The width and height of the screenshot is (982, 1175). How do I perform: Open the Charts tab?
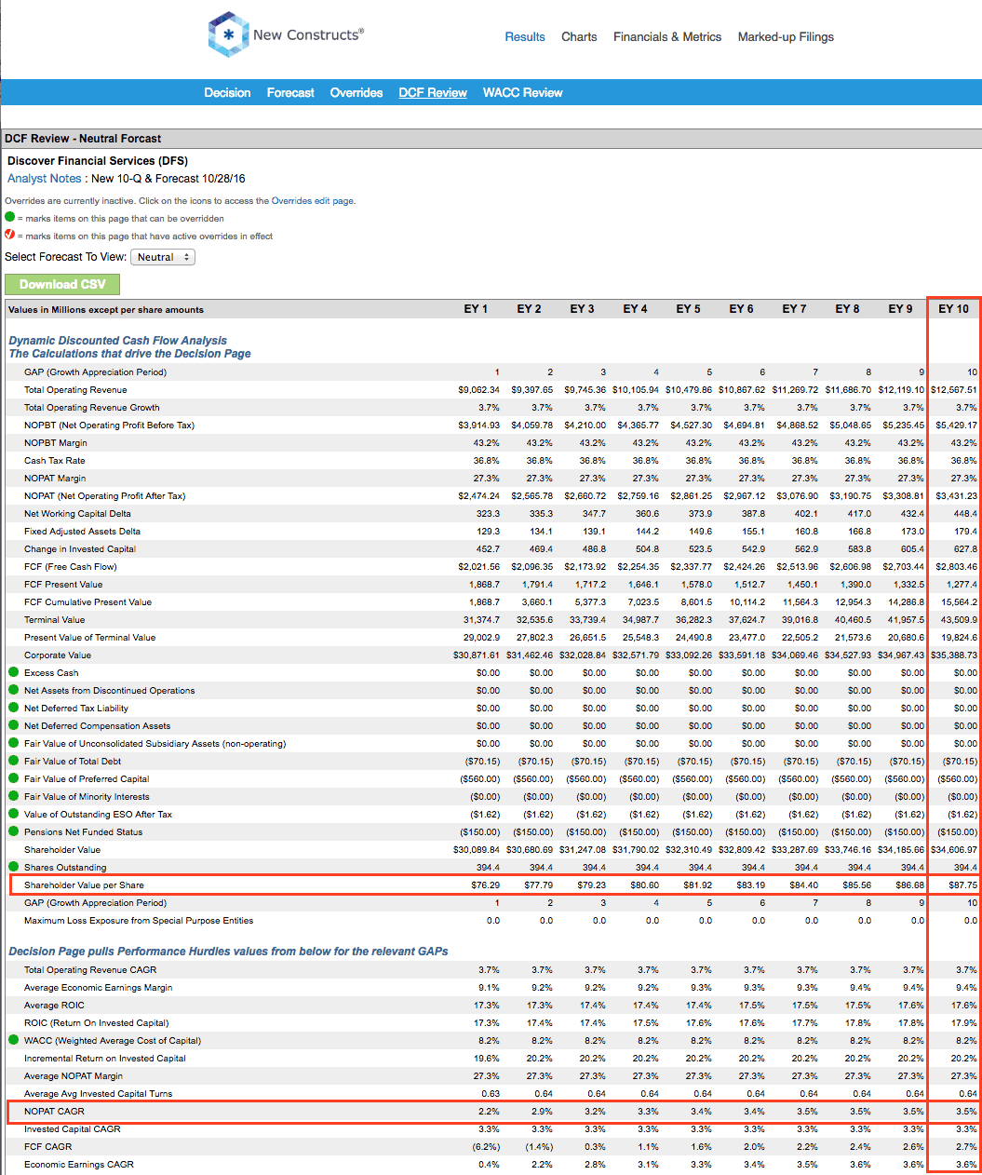[579, 37]
